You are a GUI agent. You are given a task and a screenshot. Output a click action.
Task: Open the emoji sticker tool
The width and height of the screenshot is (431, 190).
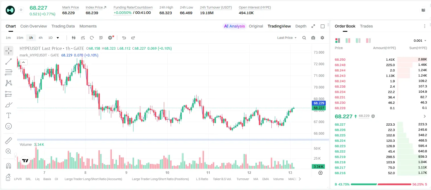click(x=9, y=126)
